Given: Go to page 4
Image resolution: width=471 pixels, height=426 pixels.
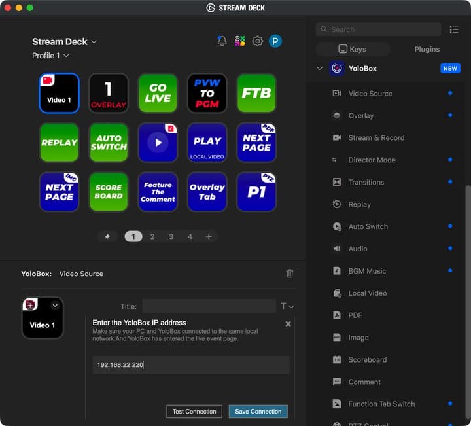Looking at the screenshot, I should [190, 236].
